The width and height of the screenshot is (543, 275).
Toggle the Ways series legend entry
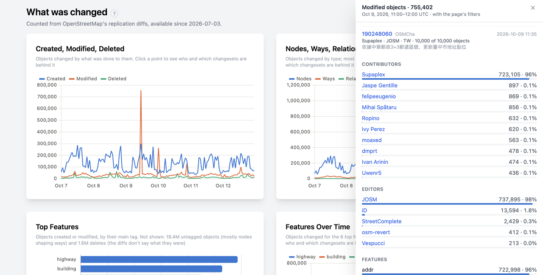325,79
